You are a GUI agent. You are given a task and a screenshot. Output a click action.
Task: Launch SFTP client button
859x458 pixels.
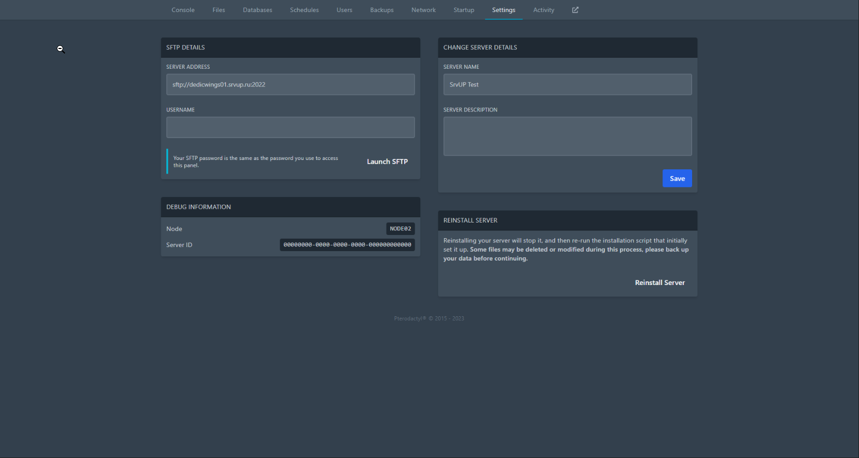[388, 162]
